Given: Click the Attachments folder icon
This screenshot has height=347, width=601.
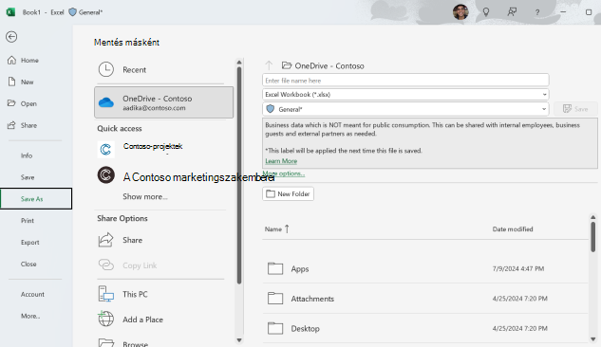Looking at the screenshot, I should [275, 298].
